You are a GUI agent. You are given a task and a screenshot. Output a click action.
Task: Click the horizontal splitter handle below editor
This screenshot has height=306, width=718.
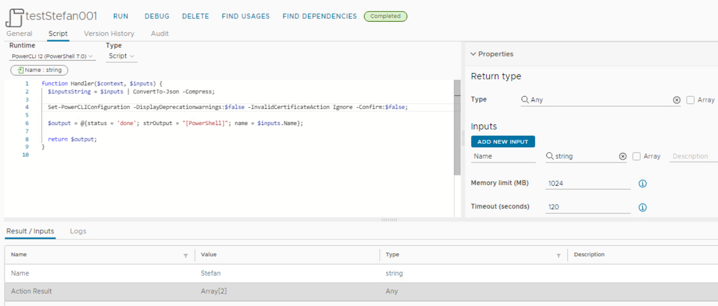click(x=389, y=219)
